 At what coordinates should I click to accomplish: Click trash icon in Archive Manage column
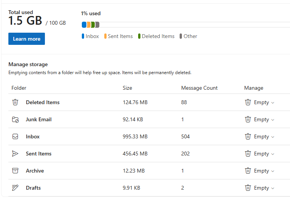pos(248,171)
